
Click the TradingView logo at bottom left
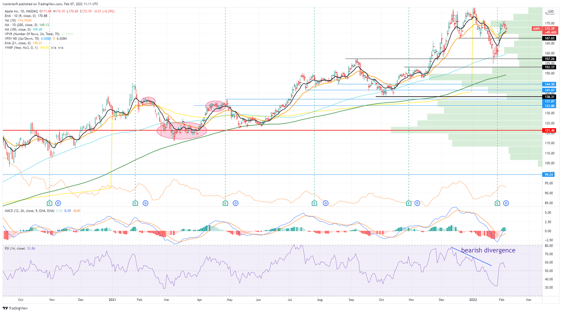pos(15,308)
